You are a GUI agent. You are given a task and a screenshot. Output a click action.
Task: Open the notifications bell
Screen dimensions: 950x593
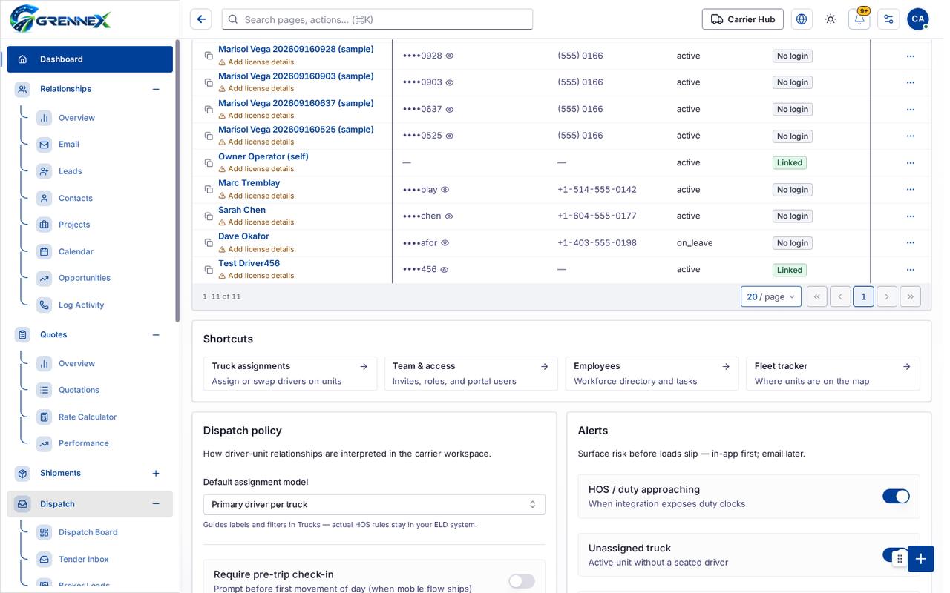pyautogui.click(x=859, y=19)
